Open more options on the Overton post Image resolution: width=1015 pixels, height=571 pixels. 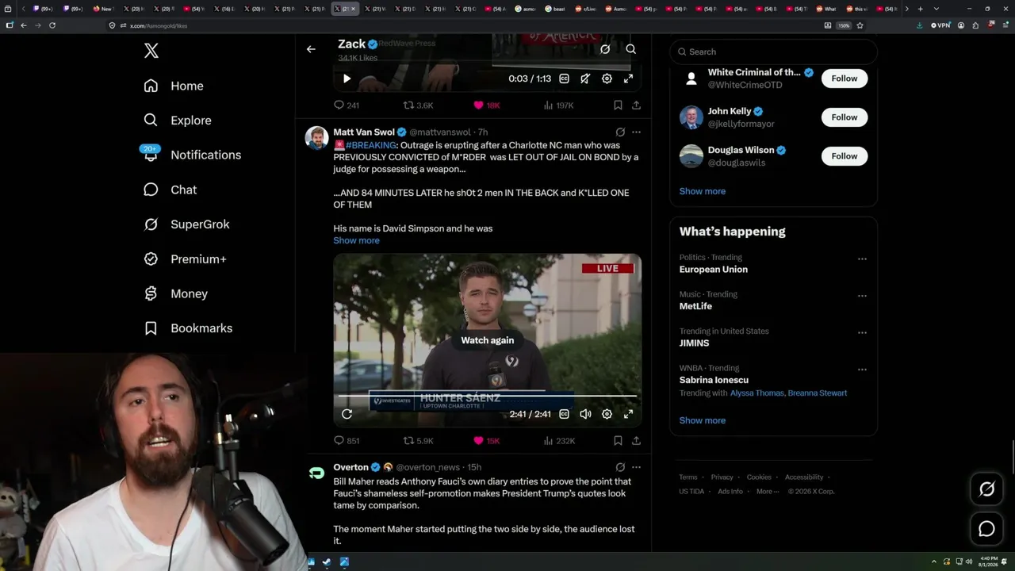click(x=636, y=467)
